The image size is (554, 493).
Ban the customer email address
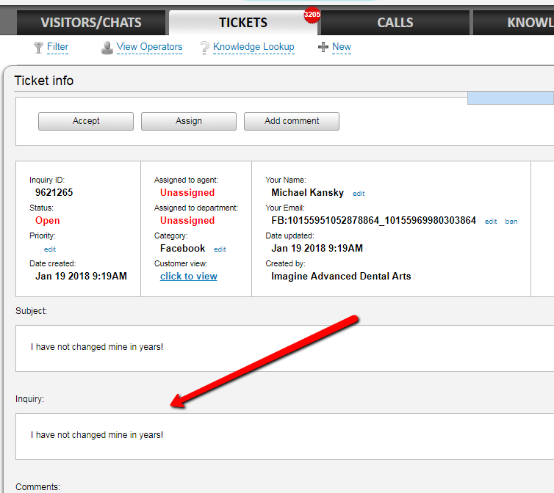tap(511, 222)
